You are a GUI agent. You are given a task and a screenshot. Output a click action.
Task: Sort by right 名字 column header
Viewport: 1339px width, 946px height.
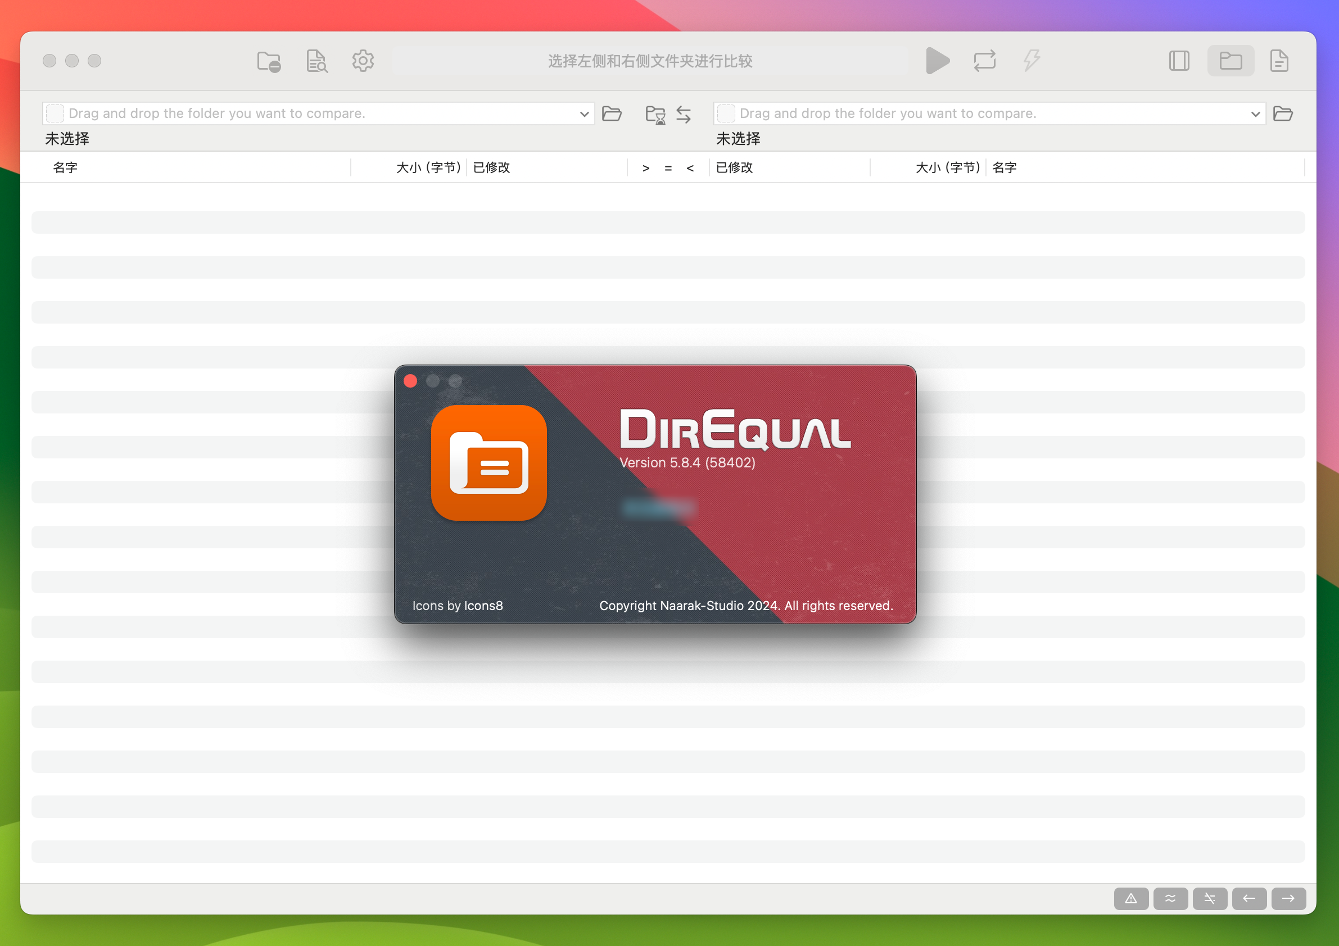coord(1004,167)
